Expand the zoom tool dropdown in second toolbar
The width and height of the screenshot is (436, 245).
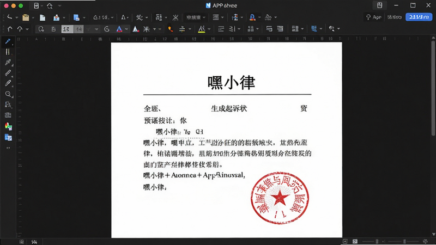[338, 29]
